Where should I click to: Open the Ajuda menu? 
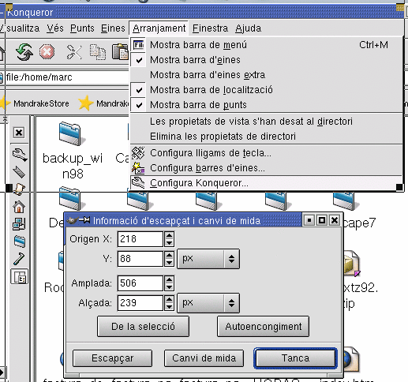[x=249, y=28]
